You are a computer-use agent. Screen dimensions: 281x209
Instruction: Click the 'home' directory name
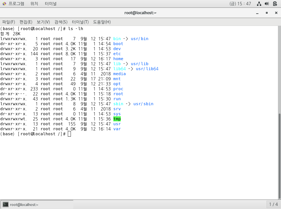pos(118,59)
